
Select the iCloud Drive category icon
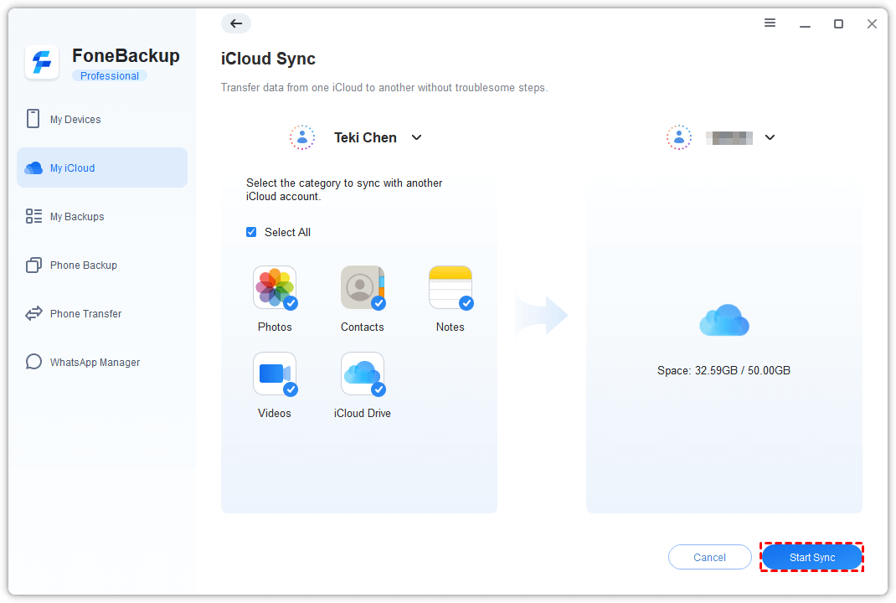363,374
